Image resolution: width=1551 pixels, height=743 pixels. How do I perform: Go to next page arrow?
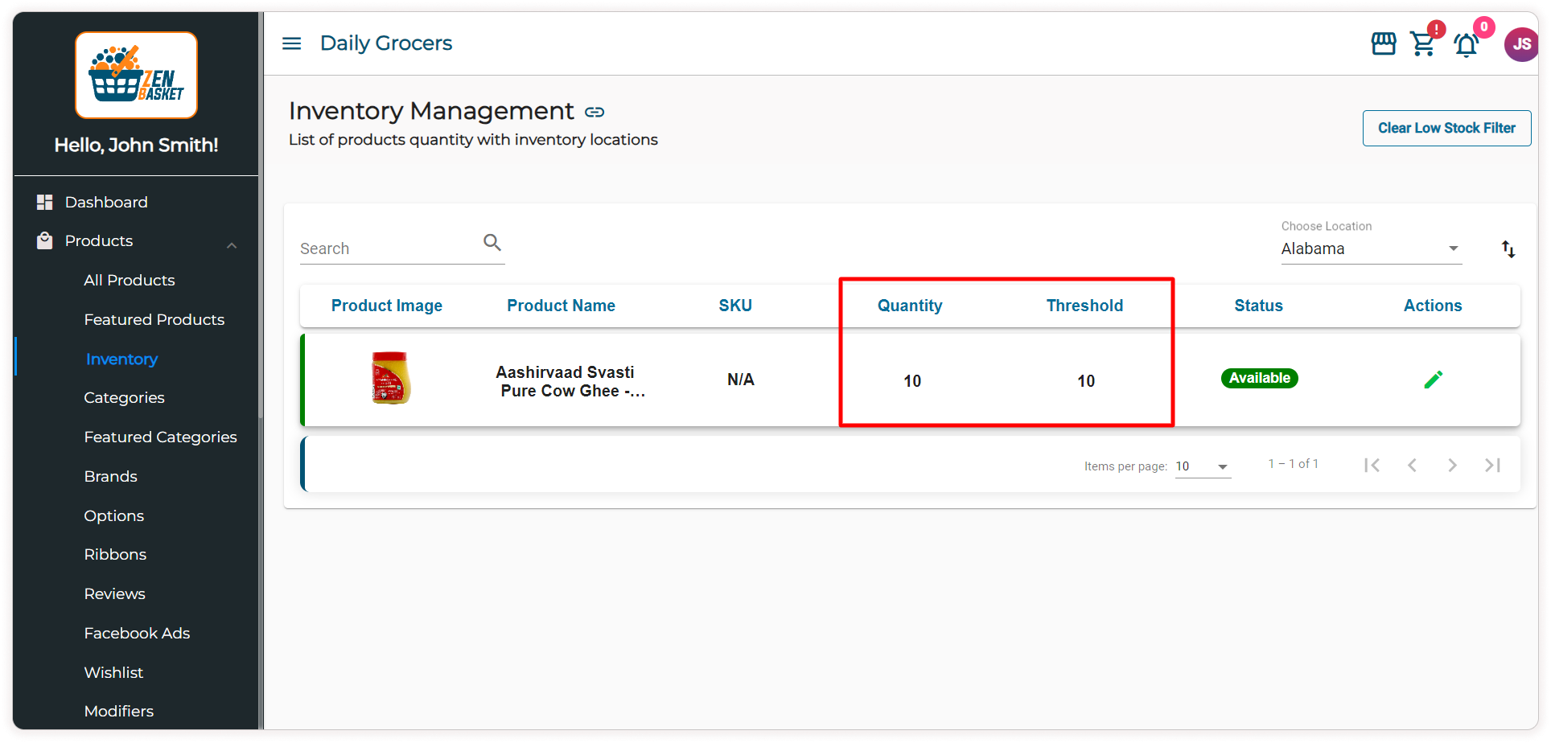pos(1452,465)
